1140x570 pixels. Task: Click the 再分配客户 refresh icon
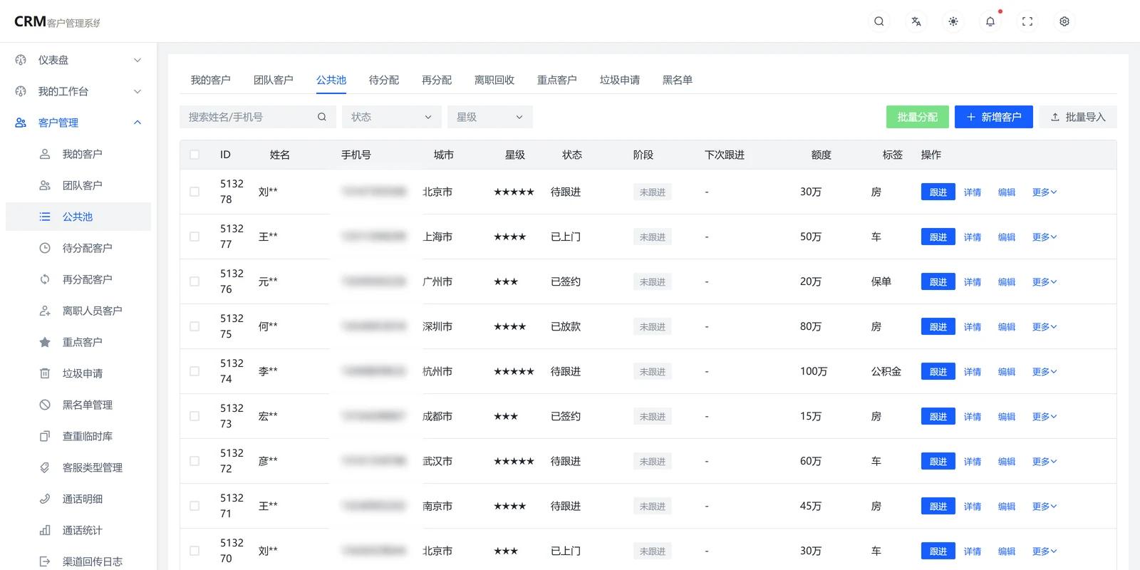(45, 279)
